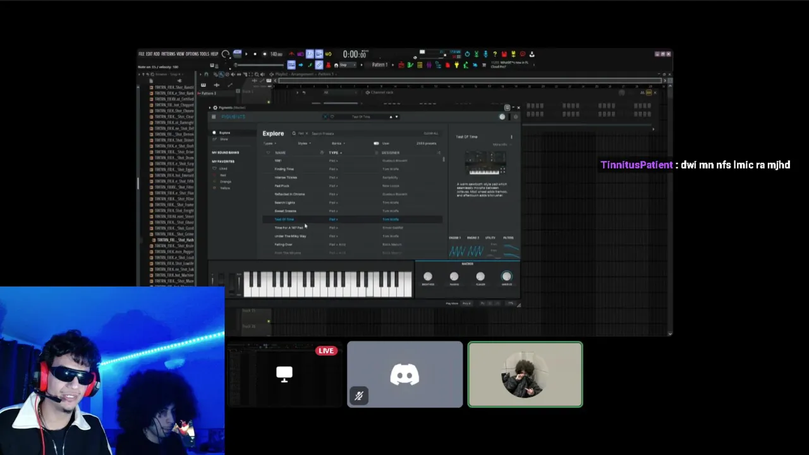Click the monitor screen-share icon on LIVE tile
This screenshot has width=809, height=455.
click(284, 374)
